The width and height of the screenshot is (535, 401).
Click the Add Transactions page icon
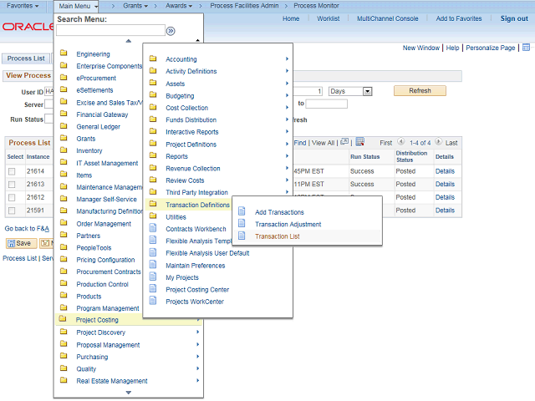[242, 212]
